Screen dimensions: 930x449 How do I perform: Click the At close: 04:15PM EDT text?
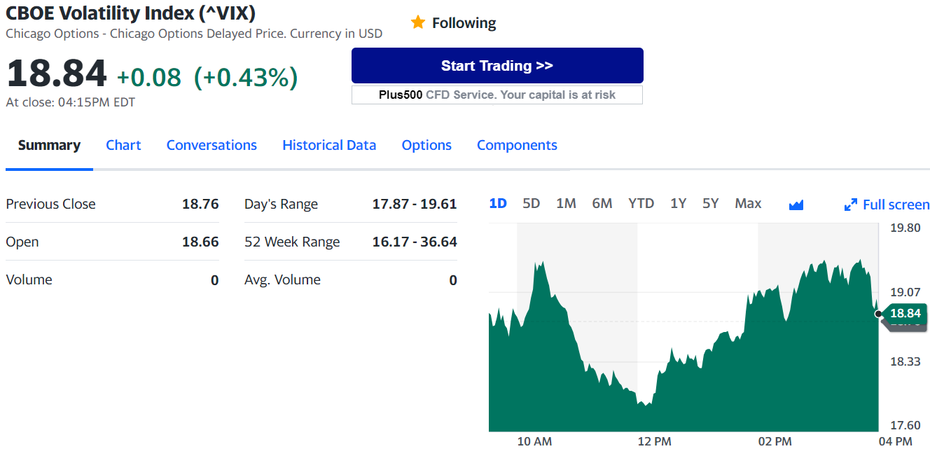click(71, 102)
